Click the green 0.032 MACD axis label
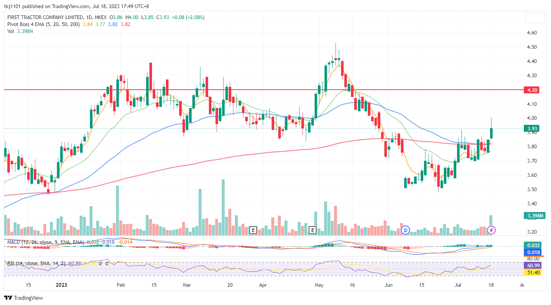Viewport: 551px width, 305px height. (533, 245)
